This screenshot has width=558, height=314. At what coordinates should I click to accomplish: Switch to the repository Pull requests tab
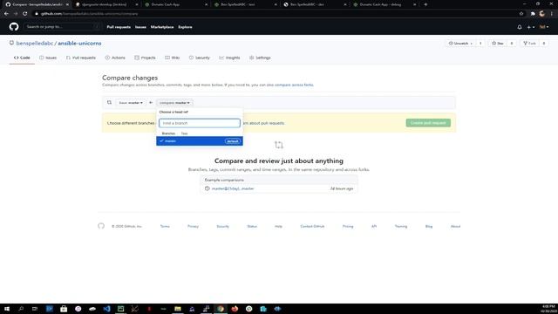coord(81,58)
